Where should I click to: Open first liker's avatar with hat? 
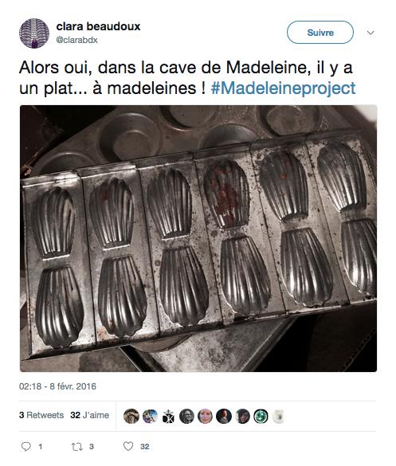tap(131, 416)
